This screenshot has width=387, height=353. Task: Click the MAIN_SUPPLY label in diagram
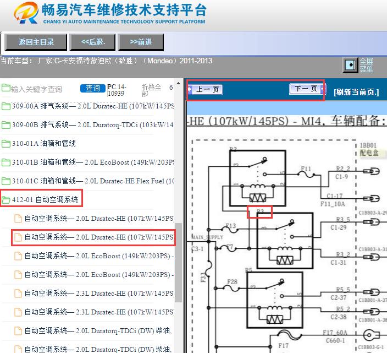click(208, 237)
